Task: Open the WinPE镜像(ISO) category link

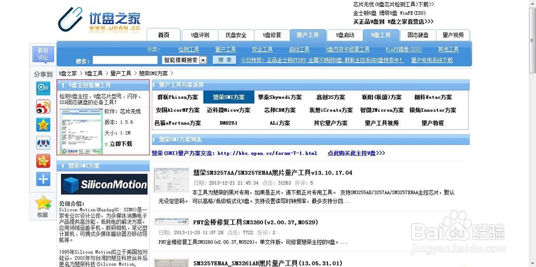Action: pos(404,50)
